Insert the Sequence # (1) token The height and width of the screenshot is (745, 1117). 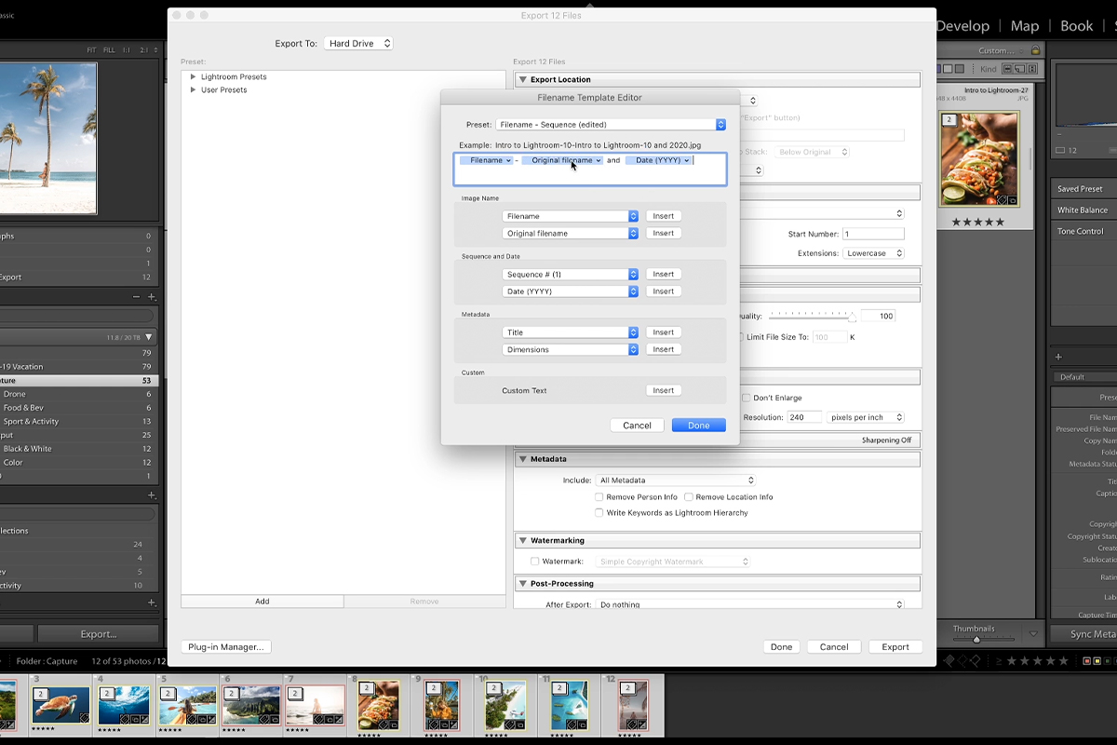[663, 273]
